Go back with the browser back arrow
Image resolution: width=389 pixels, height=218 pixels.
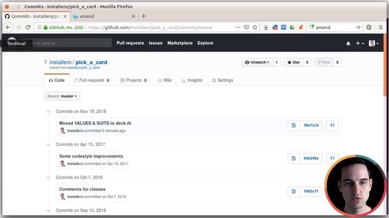pos(9,27)
